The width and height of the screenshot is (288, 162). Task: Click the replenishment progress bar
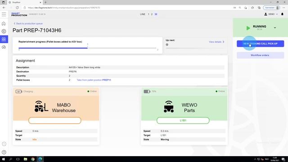coord(87,48)
